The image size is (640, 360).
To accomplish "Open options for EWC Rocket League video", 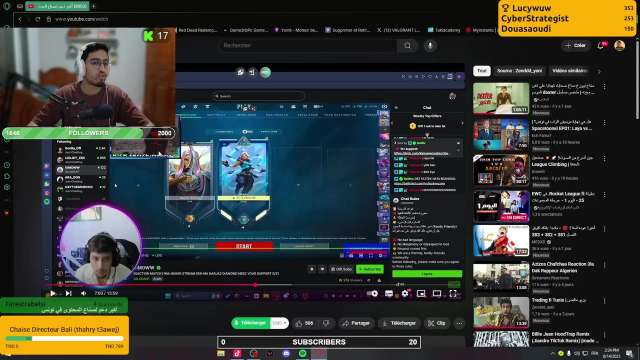I will pos(604,194).
